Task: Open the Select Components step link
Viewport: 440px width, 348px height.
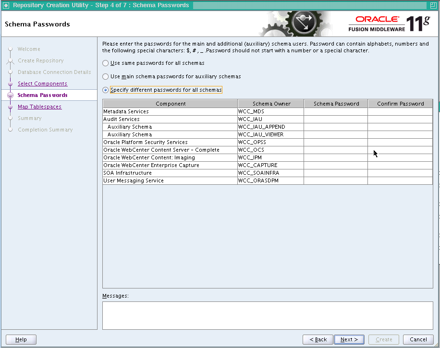Action: point(42,84)
